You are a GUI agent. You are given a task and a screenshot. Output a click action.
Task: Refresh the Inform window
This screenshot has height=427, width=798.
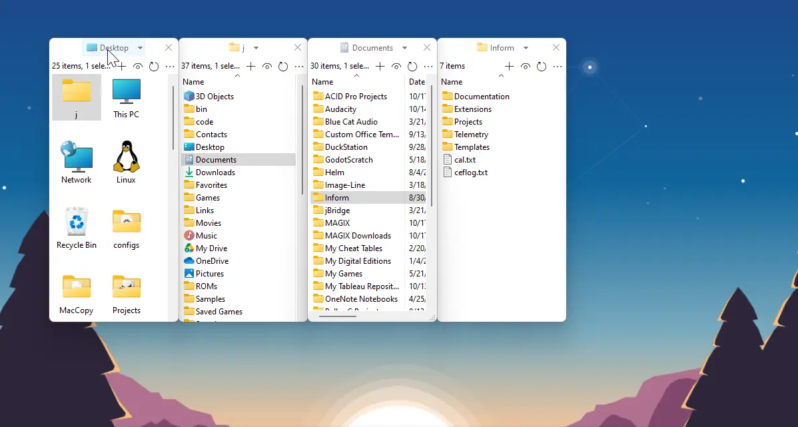542,66
